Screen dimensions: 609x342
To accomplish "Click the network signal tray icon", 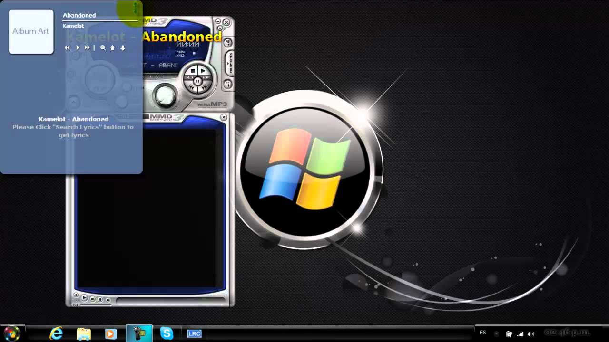I will pyautogui.click(x=520, y=334).
